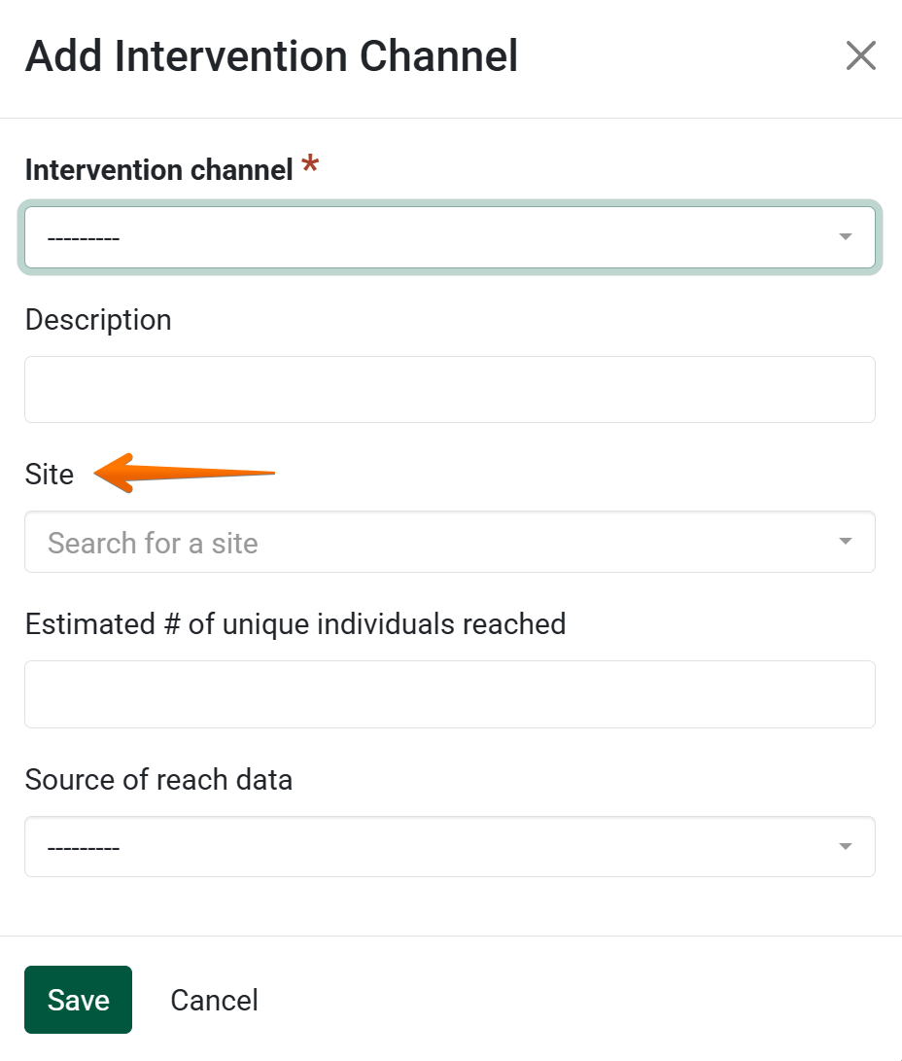
Task: Open the Intervention channel dropdown
Action: 449,237
